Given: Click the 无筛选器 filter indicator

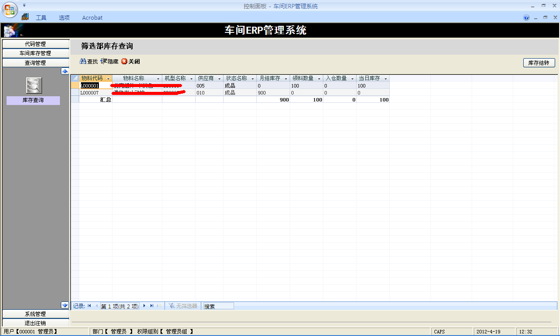Looking at the screenshot, I should pyautogui.click(x=183, y=306).
